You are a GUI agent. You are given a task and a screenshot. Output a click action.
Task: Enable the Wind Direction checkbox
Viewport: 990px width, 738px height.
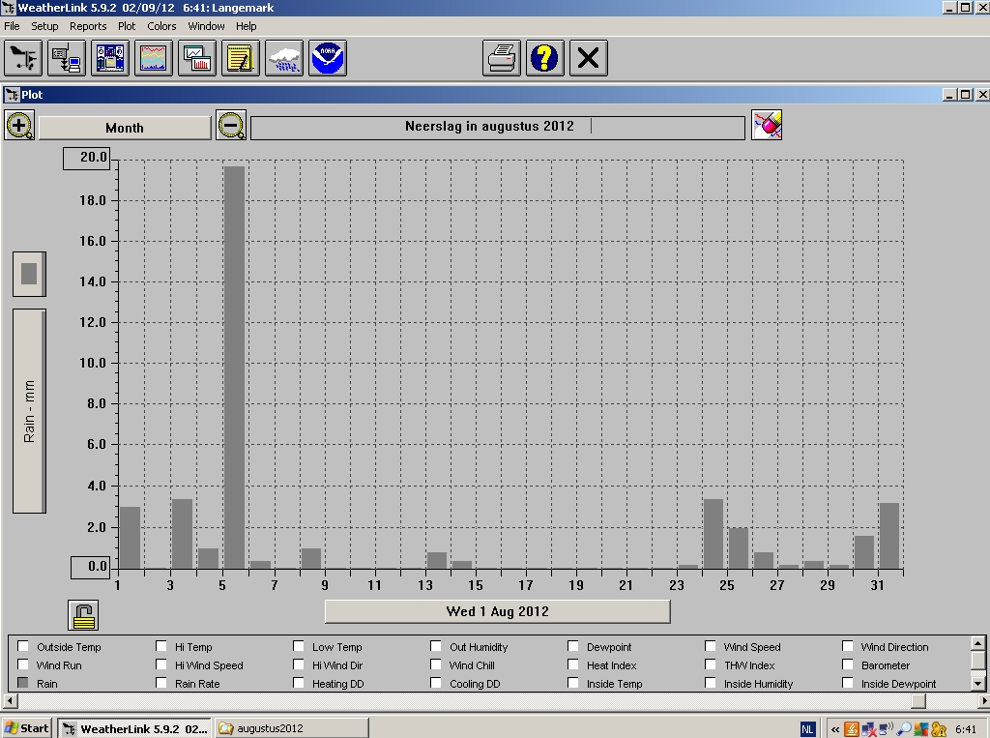point(847,646)
